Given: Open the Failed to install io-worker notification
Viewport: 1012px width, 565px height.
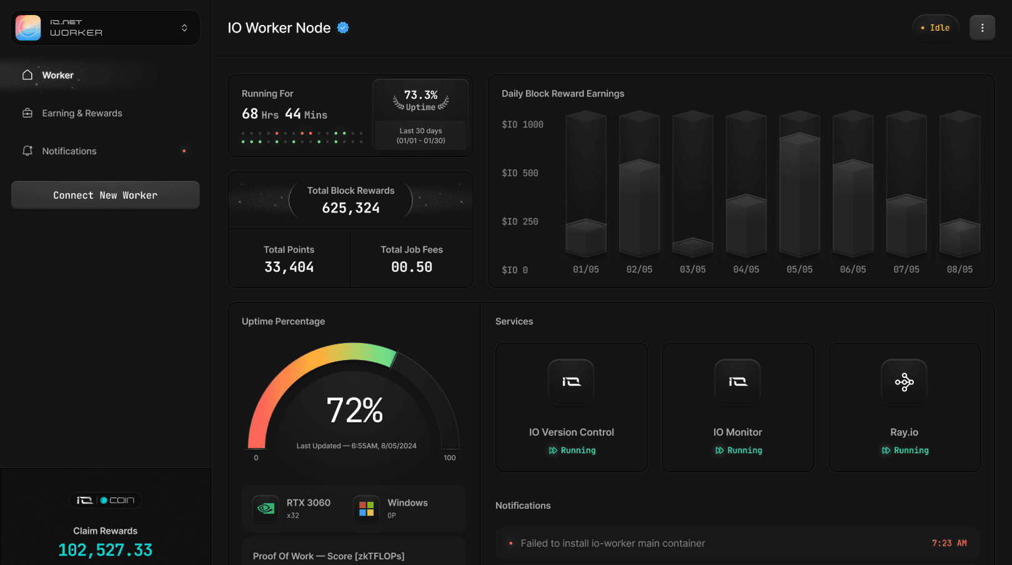Looking at the screenshot, I should click(x=738, y=543).
